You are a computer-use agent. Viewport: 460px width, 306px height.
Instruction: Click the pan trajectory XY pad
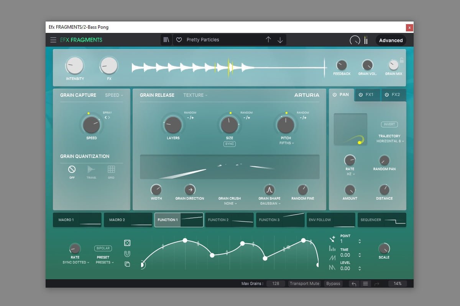(350, 129)
